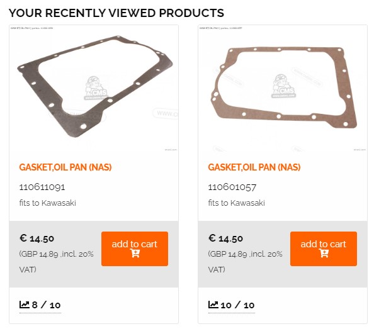Click the cart icon in the first add-to-cart button

pos(135,254)
